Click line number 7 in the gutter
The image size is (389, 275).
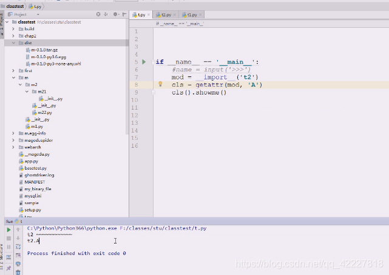click(136, 77)
